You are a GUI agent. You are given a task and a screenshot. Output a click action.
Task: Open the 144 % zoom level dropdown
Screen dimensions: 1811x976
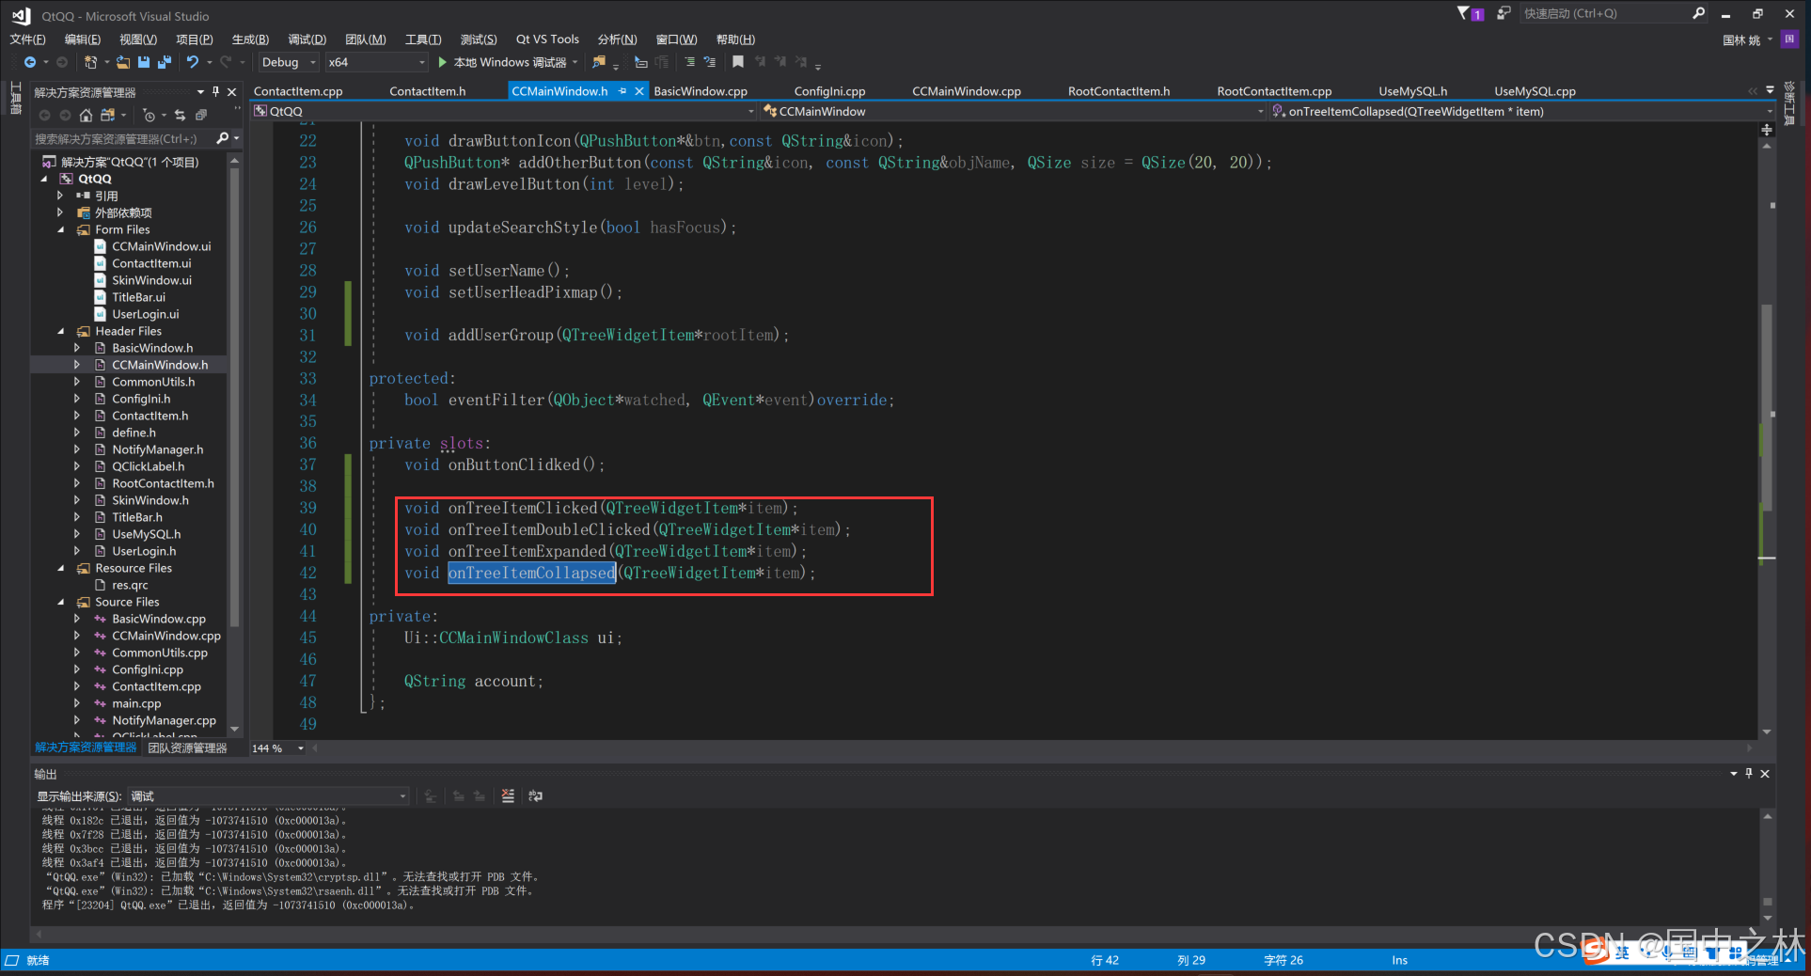pos(301,748)
